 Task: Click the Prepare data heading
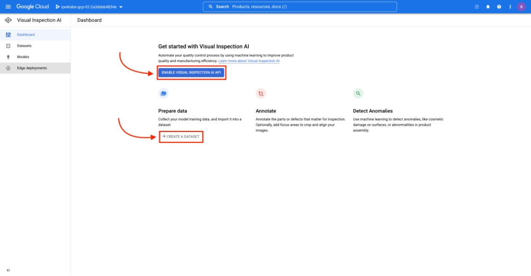pyautogui.click(x=172, y=111)
